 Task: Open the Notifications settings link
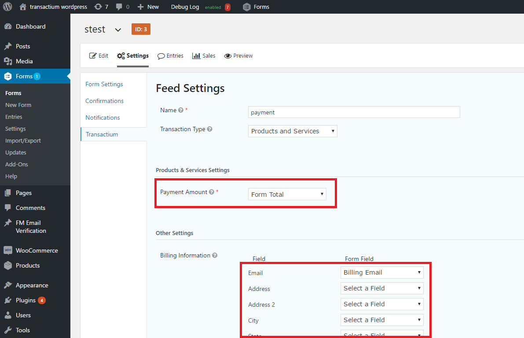tap(103, 118)
